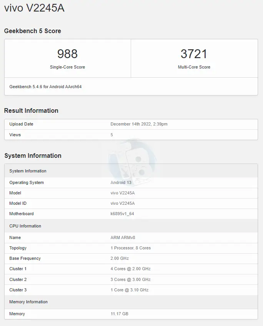Click the Memory row label
The width and height of the screenshot is (263, 326).
pos(17,314)
